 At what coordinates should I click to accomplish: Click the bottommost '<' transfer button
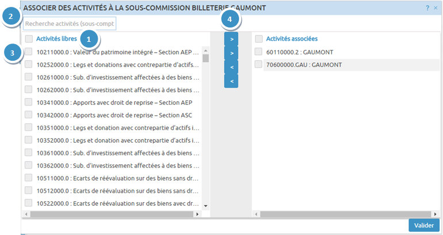click(x=232, y=81)
